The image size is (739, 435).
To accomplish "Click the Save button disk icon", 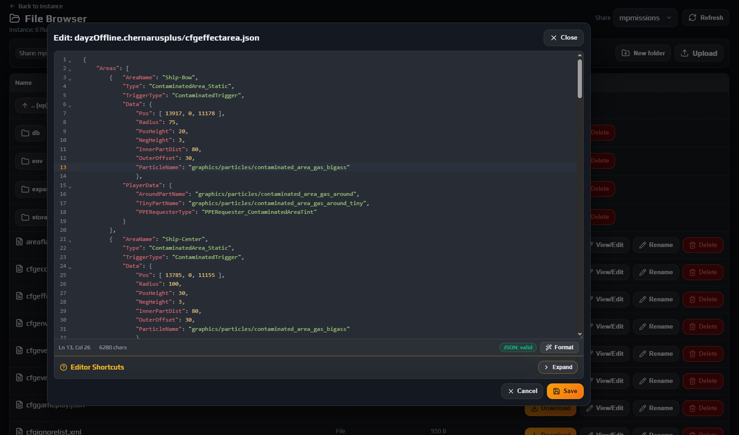I will pos(557,391).
